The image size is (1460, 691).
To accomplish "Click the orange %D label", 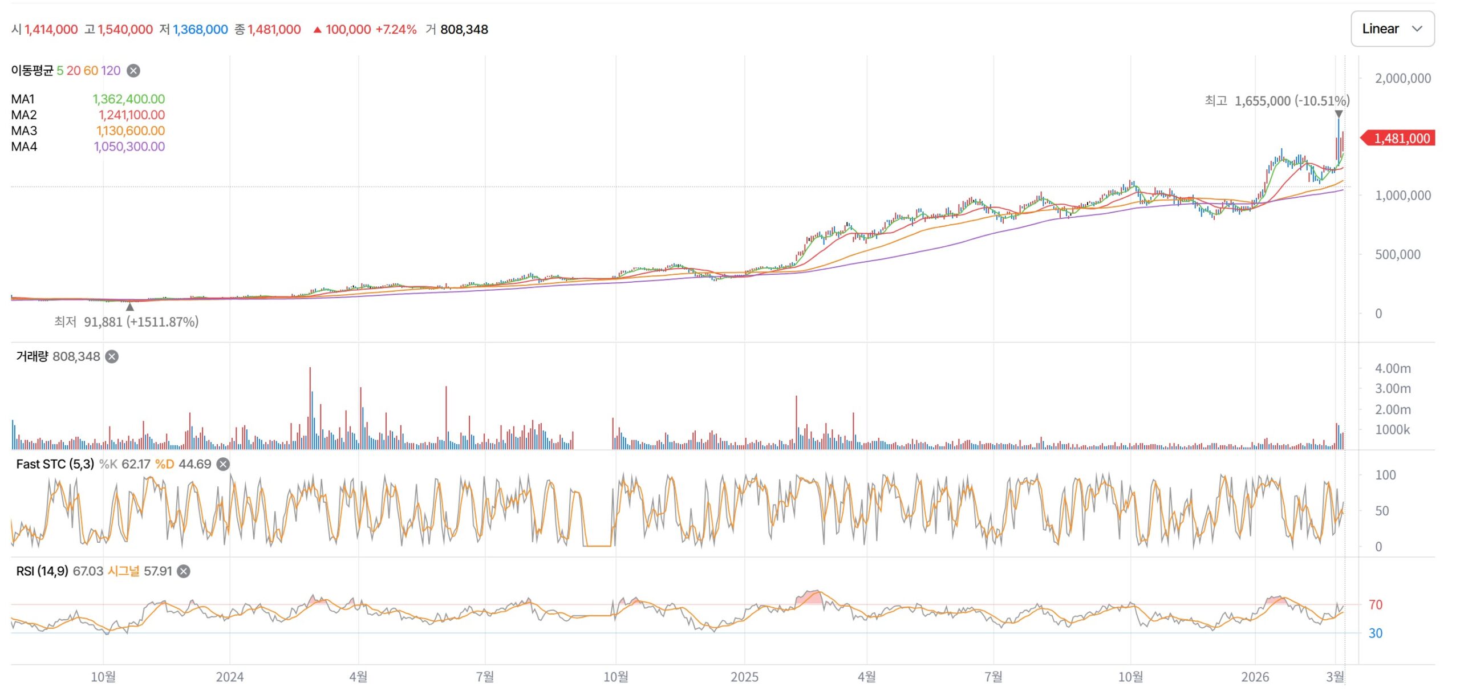I will pos(164,464).
